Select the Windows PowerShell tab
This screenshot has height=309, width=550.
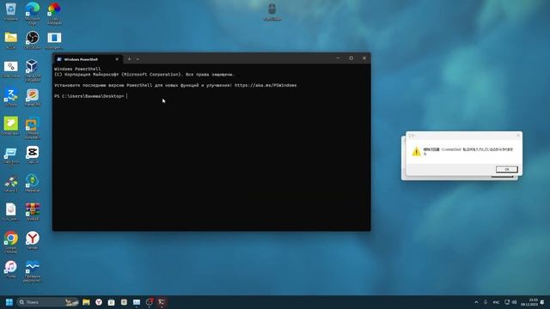[88, 59]
